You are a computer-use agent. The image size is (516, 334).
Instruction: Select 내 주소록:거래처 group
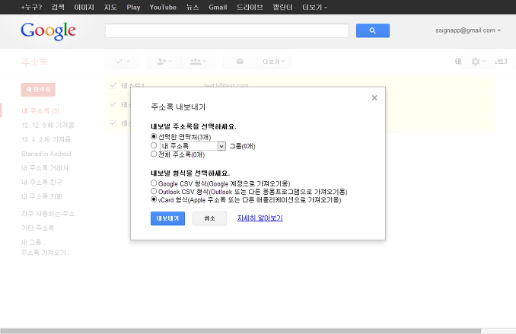coord(45,168)
